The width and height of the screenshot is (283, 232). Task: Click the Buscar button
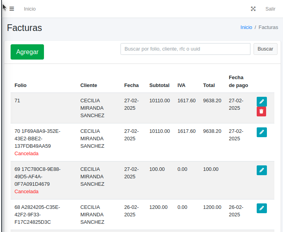265,49
